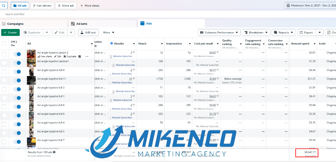
Task: Expand the Duplicate dropdown arrow
Action: (47, 32)
